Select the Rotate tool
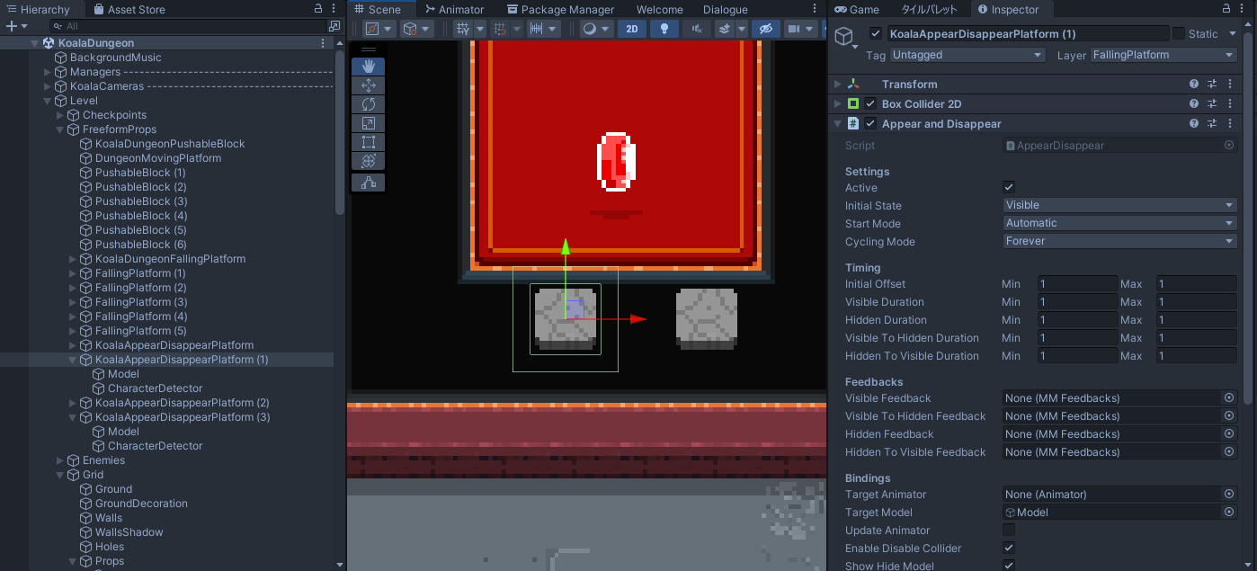The height and width of the screenshot is (571, 1257). 369,104
